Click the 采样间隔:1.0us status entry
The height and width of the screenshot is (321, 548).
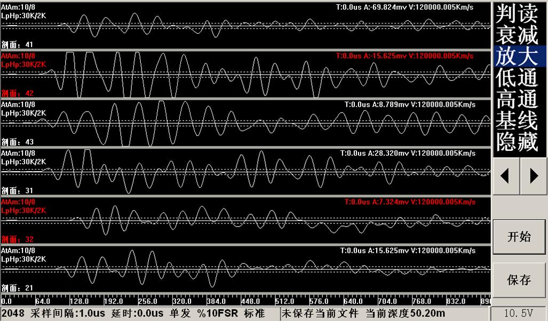tap(68, 313)
